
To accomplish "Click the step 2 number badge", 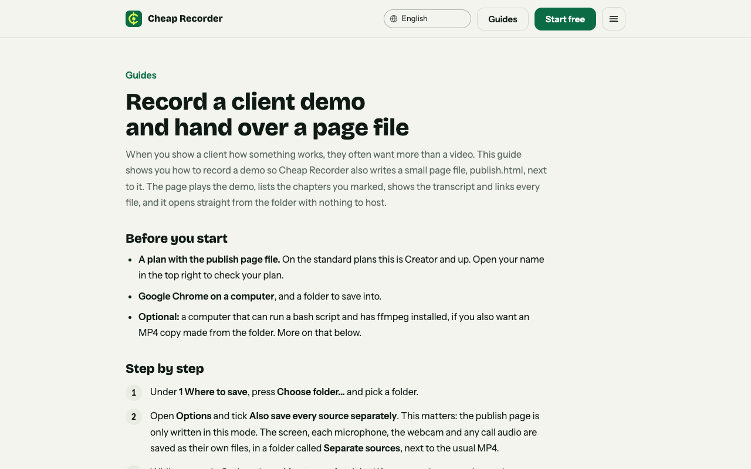I will point(134,417).
